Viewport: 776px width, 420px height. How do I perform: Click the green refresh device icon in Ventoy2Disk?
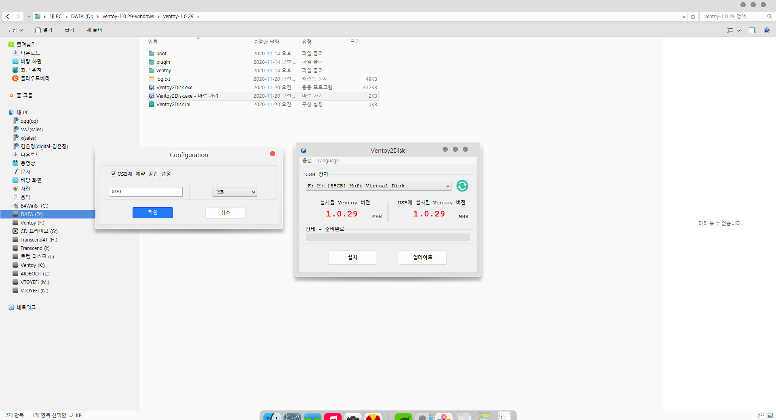coord(462,186)
